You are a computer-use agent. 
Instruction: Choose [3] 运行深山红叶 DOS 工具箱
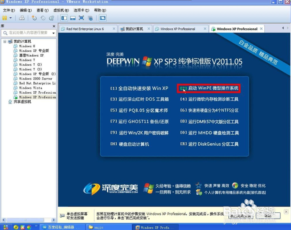pos(139,99)
